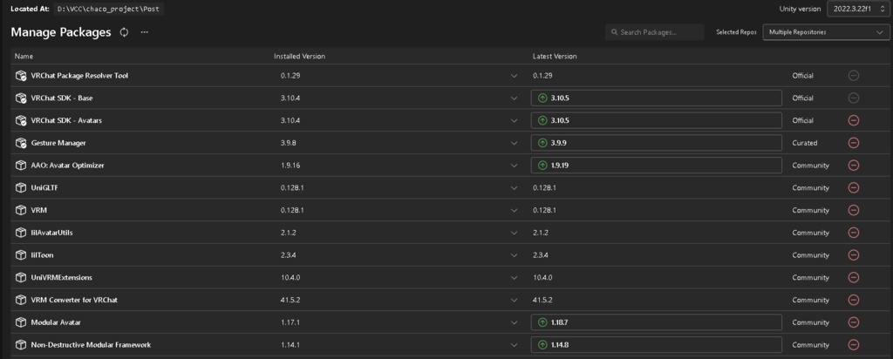Click the Community label on lilToon row
The width and height of the screenshot is (893, 359).
point(810,255)
